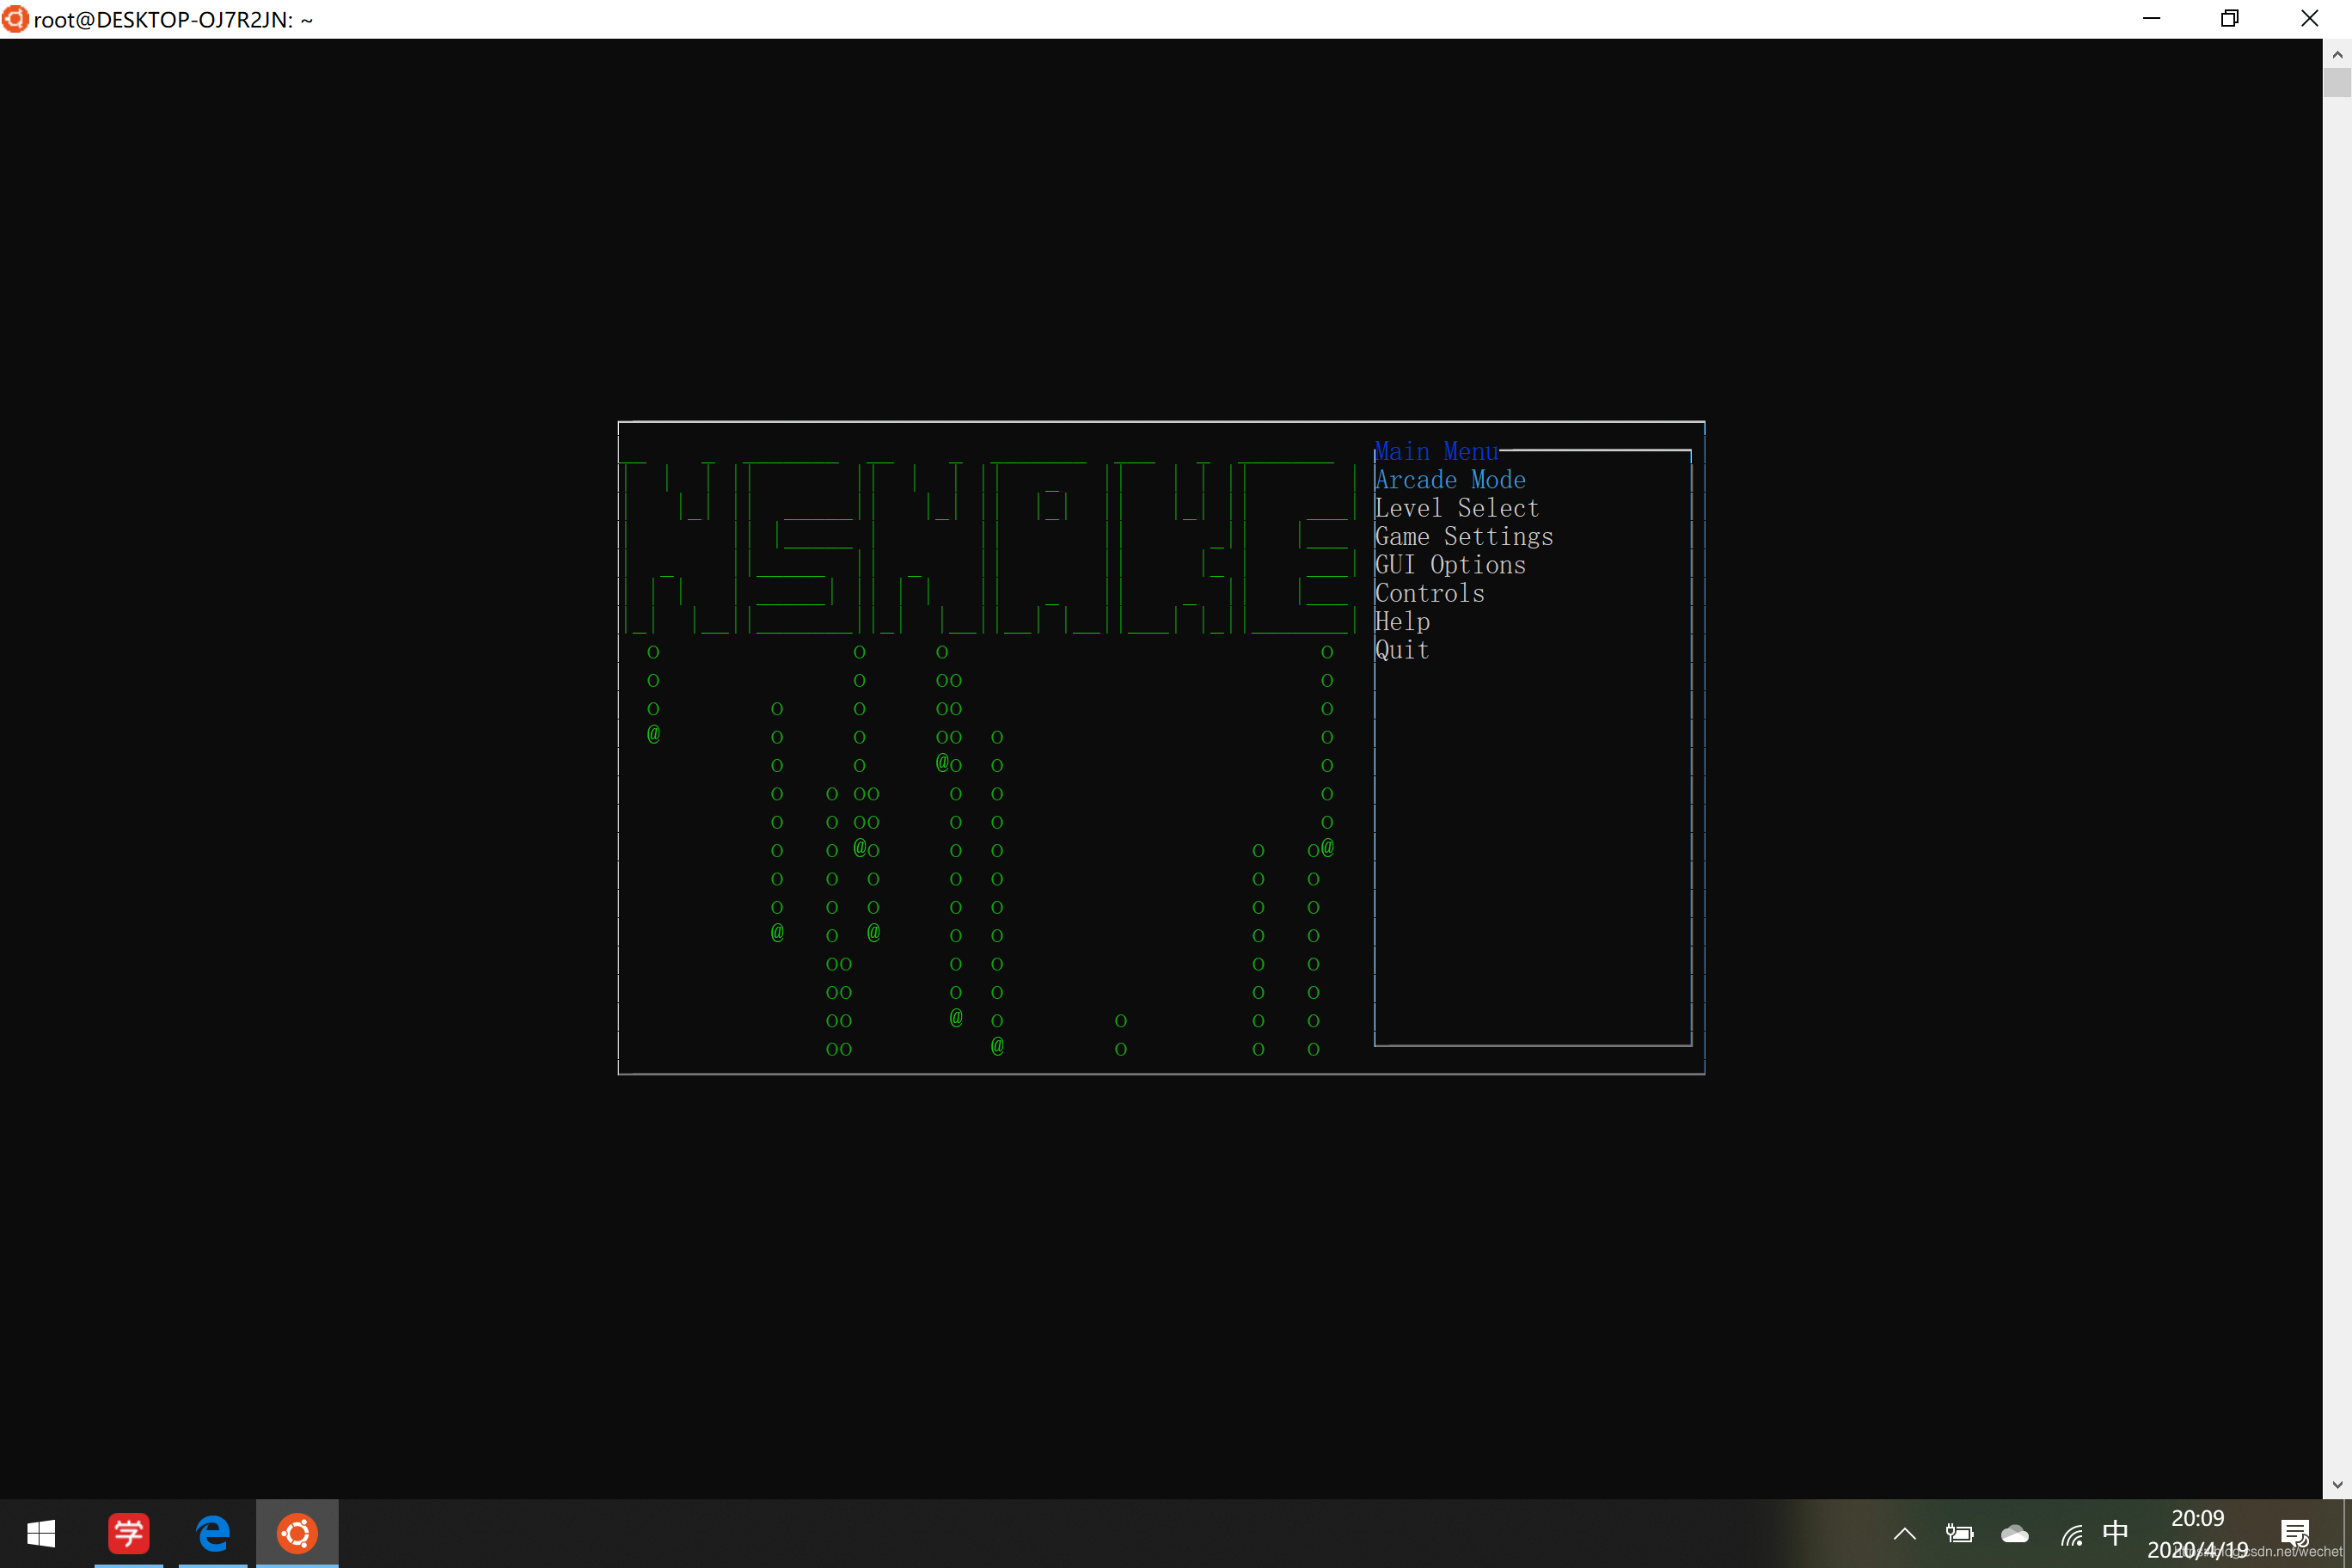Choose Quit from the main menu
2352x1568 pixels.
pyautogui.click(x=1401, y=650)
